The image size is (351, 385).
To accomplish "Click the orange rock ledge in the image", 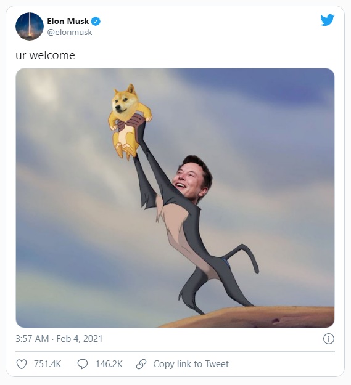I will pos(248,317).
